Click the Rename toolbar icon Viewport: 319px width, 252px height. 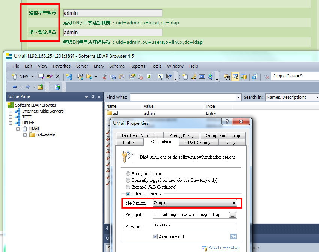(x=49, y=76)
